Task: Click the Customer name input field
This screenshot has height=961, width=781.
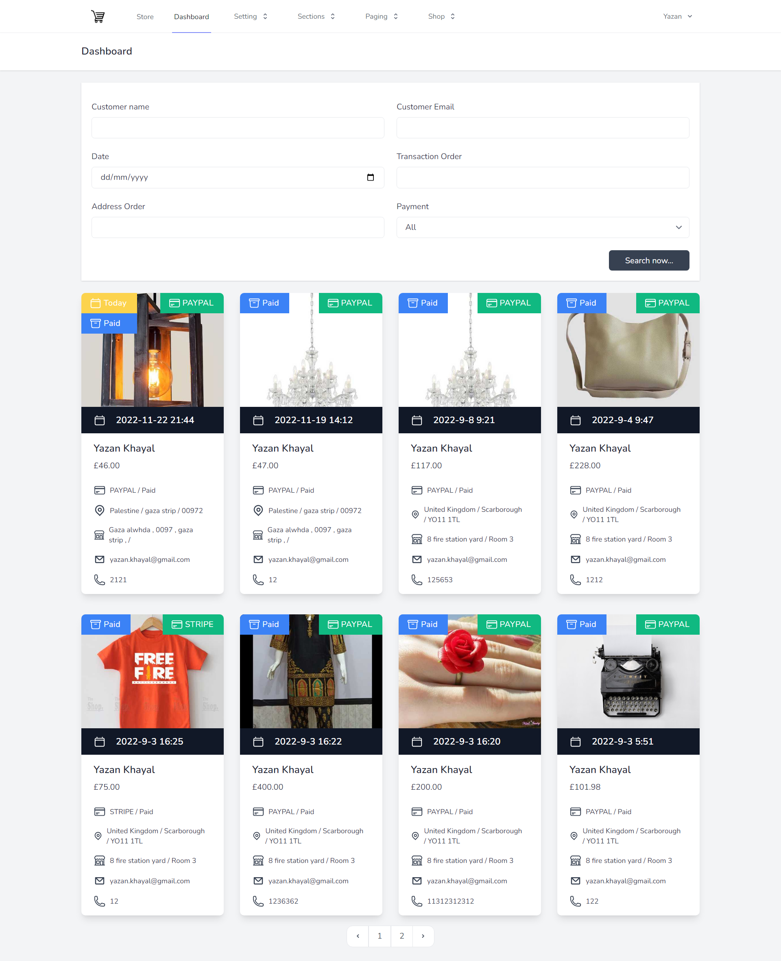Action: pos(238,127)
